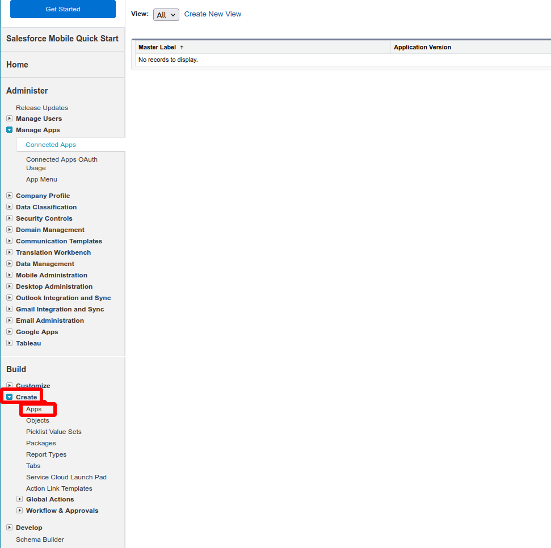The image size is (551, 548).
Task: Expand the Tableau arrow
Action: coord(10,343)
